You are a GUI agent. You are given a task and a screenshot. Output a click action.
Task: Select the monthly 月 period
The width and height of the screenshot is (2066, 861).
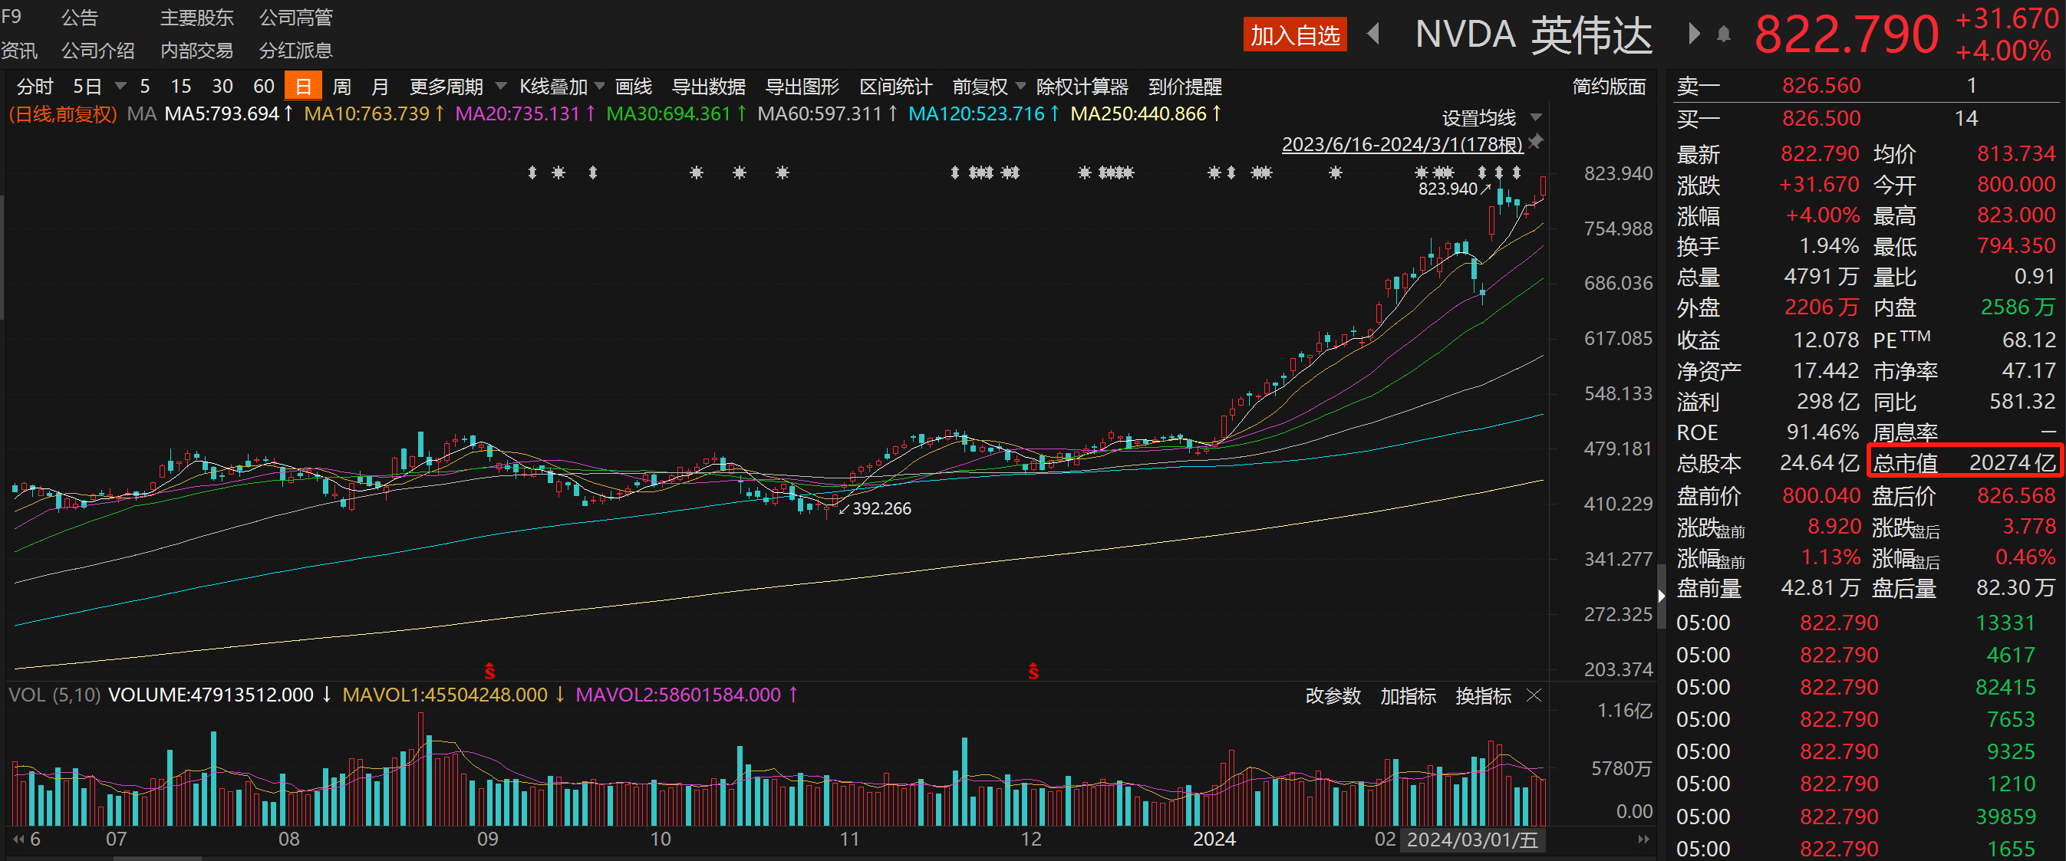point(381,86)
